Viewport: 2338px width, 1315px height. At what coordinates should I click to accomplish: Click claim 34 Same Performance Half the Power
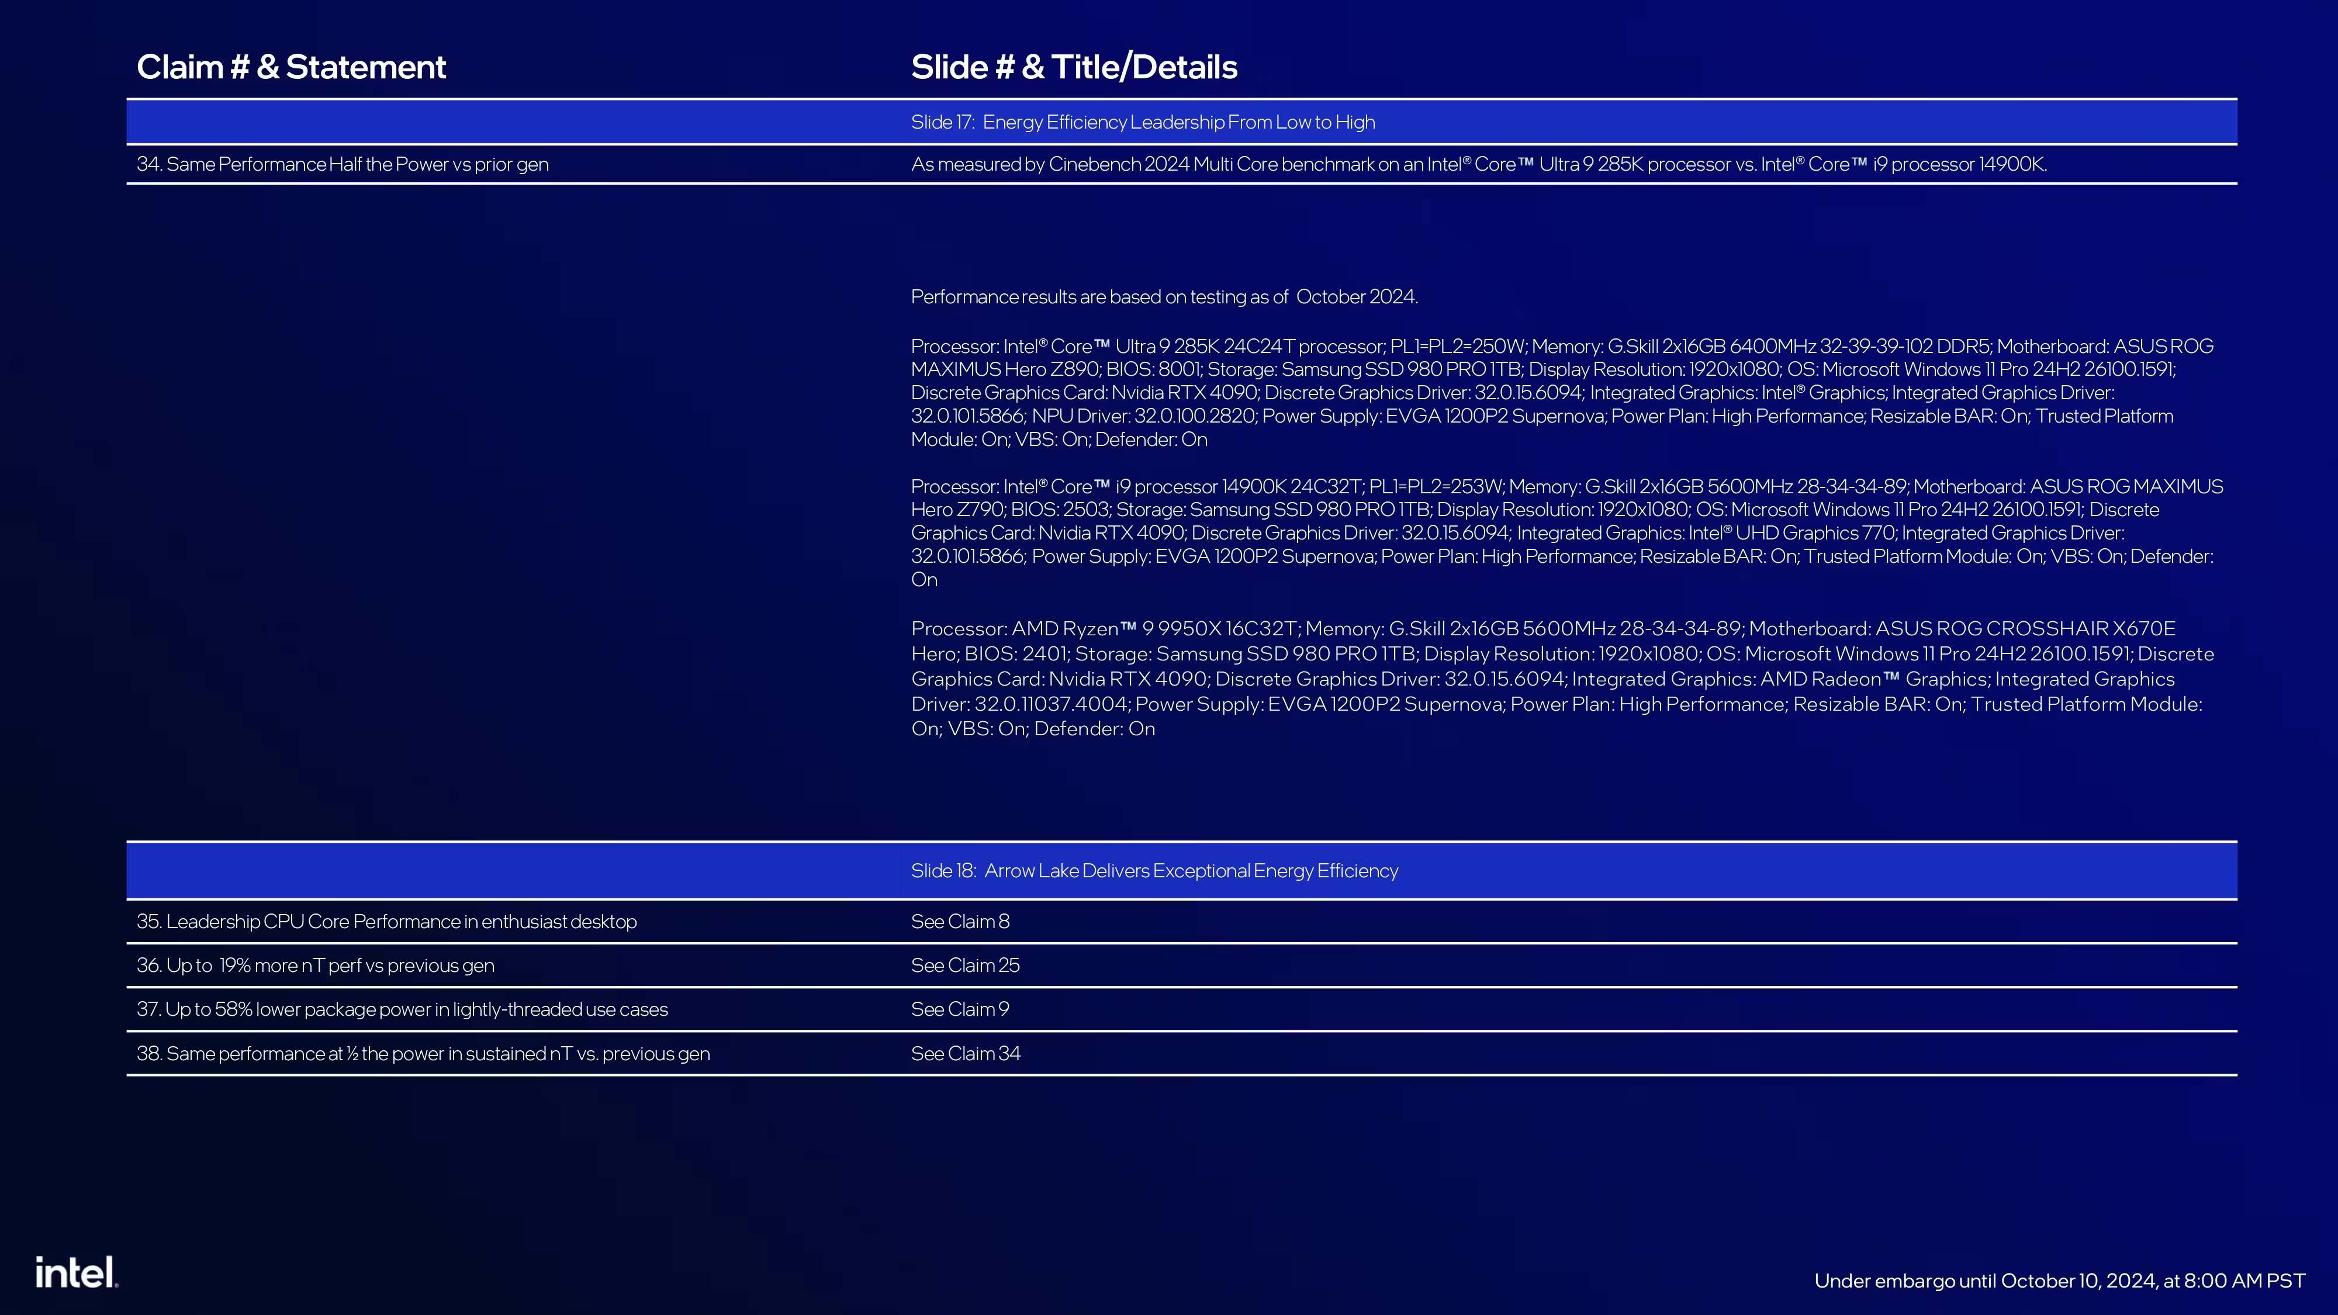tap(343, 164)
